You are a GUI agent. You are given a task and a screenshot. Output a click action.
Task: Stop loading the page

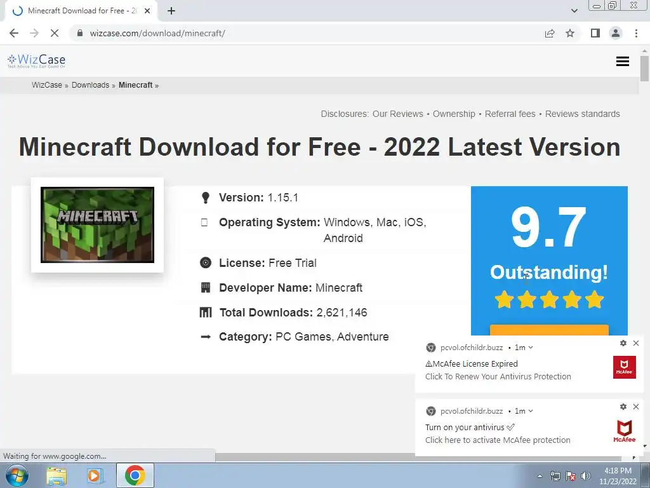point(55,33)
